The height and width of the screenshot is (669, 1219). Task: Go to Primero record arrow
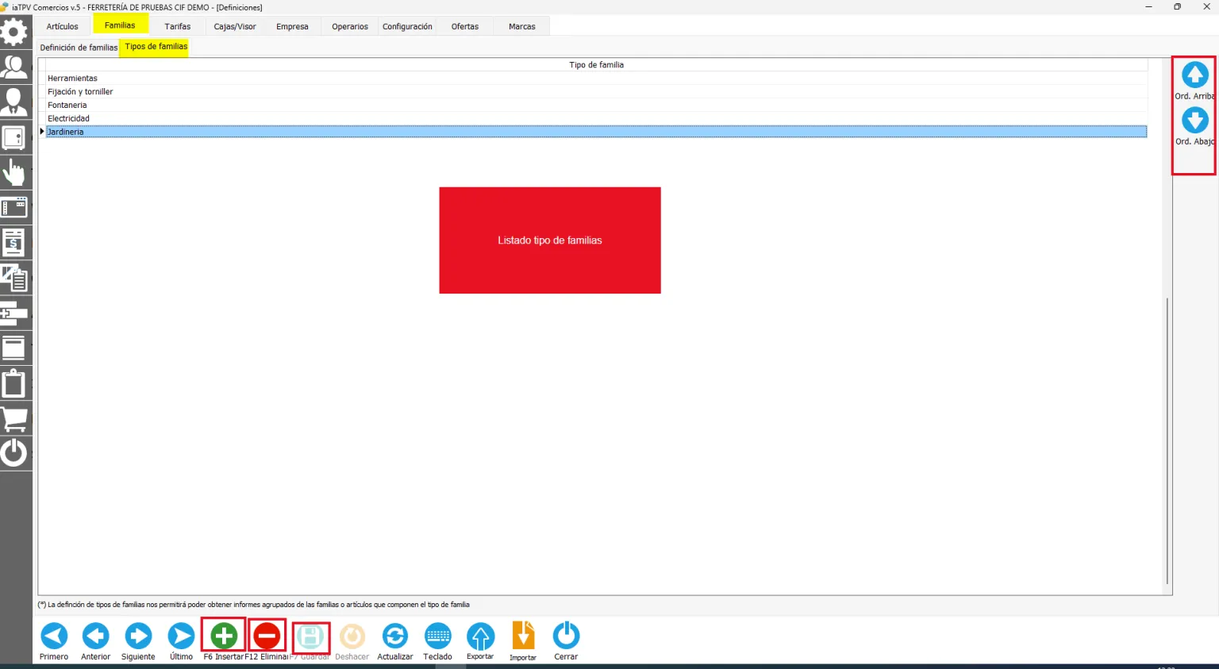(54, 636)
